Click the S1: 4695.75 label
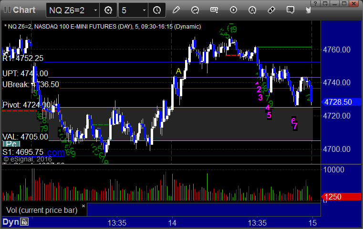The width and height of the screenshot is (363, 229). coord(23,152)
